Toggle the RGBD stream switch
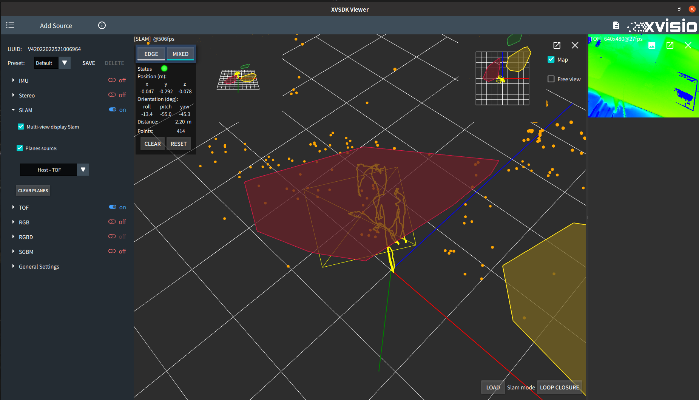Image resolution: width=699 pixels, height=400 pixels. (112, 236)
